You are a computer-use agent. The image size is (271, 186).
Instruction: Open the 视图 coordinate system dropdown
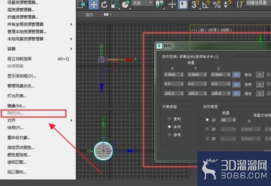click(143, 3)
